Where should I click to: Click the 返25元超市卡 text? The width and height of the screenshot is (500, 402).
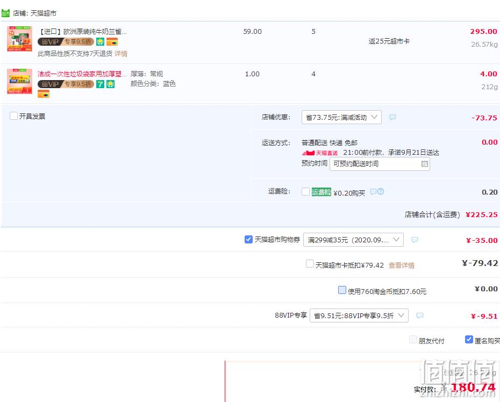pyautogui.click(x=389, y=41)
